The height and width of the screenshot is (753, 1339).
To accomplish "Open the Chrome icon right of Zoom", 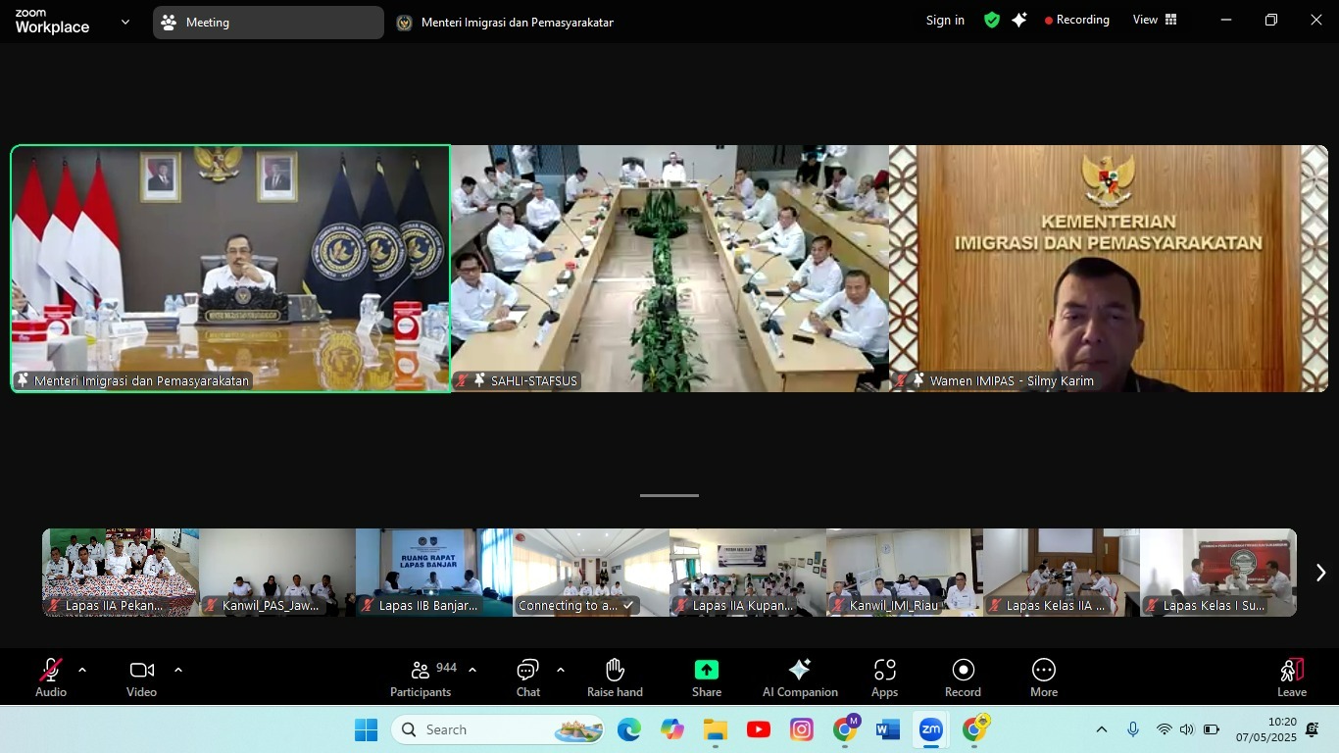I will pyautogui.click(x=974, y=729).
